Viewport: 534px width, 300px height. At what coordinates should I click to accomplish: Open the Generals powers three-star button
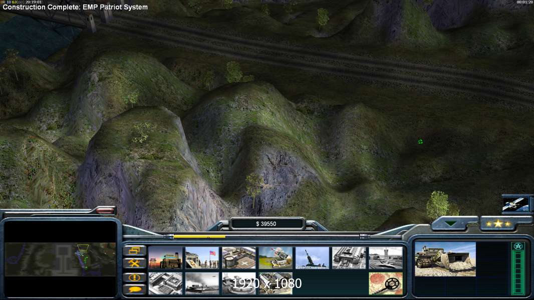(x=498, y=224)
